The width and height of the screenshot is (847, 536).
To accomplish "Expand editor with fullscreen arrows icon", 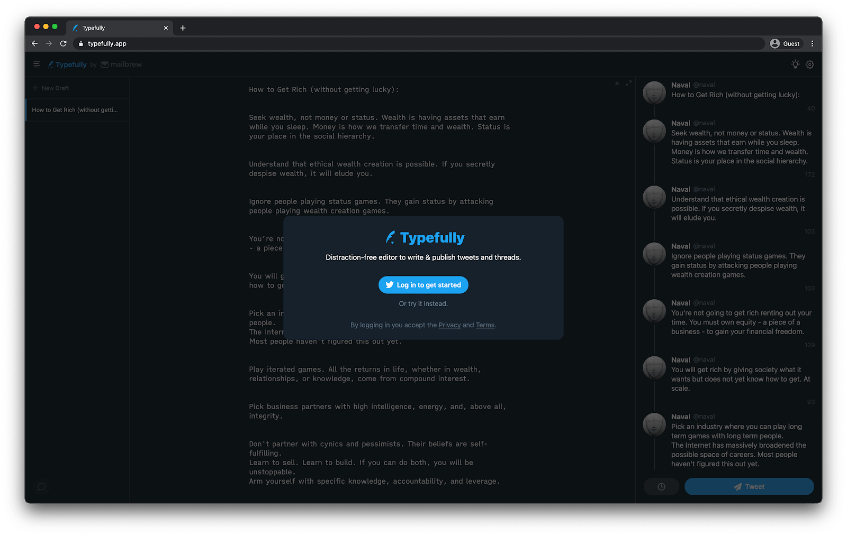I will coord(628,84).
